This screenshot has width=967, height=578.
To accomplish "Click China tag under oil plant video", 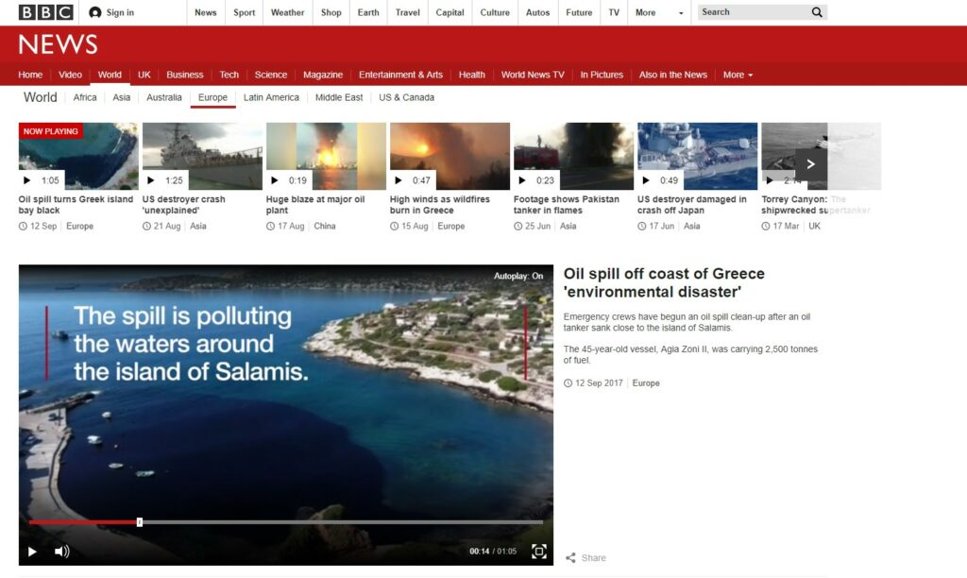I will click(x=325, y=227).
